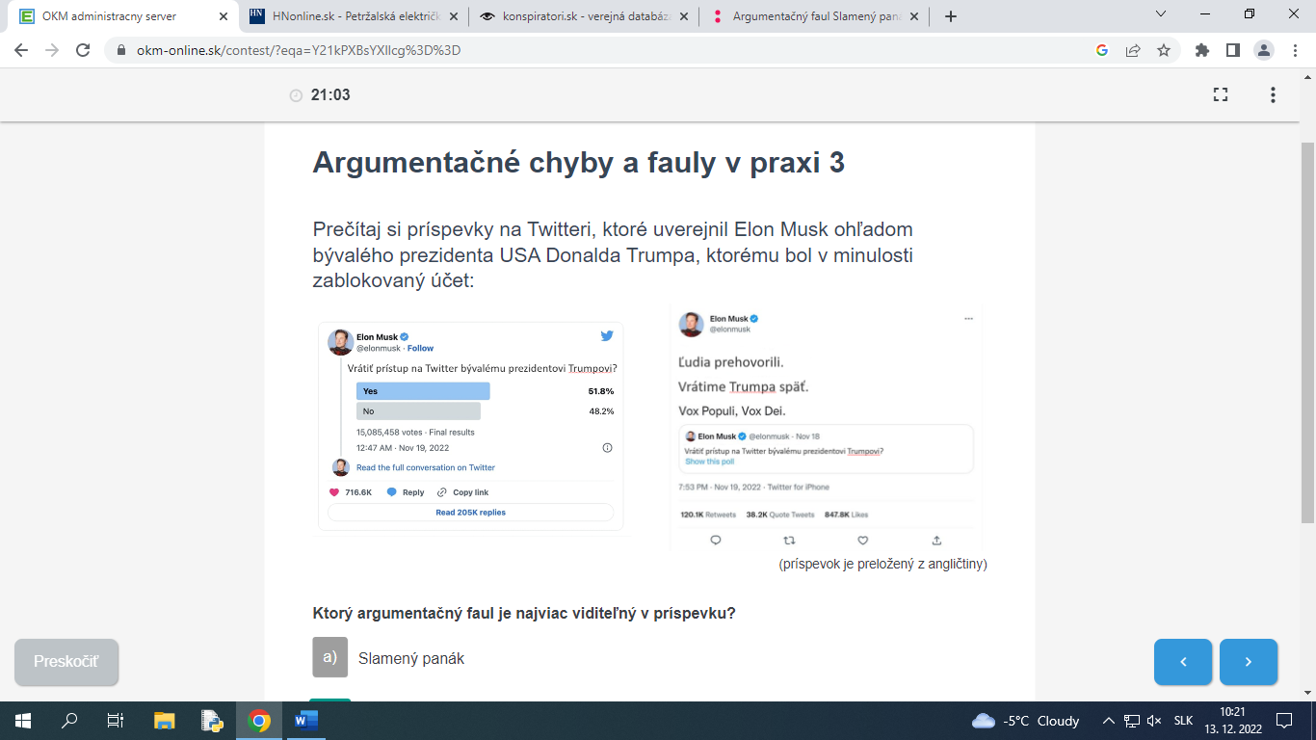This screenshot has width=1316, height=740.
Task: Close the konspiratori.sk tab
Action: [x=684, y=16]
